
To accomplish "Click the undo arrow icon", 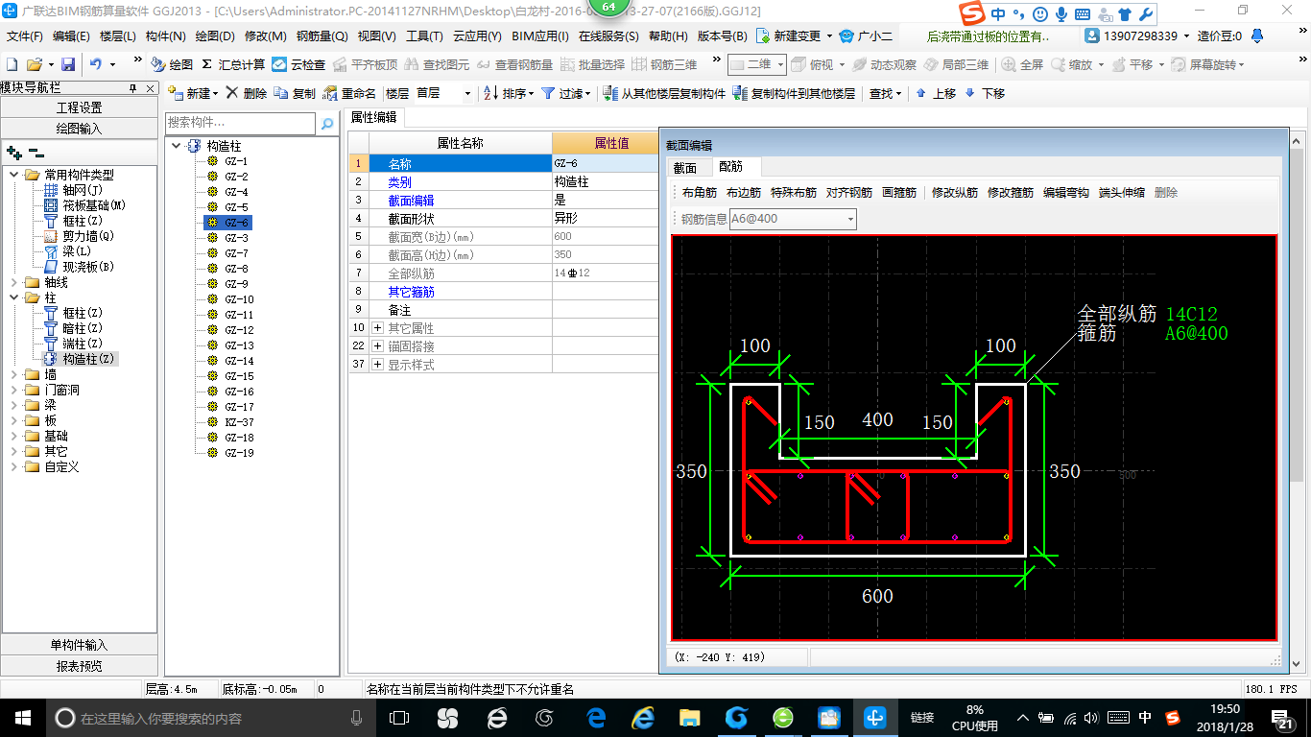I will tap(96, 64).
